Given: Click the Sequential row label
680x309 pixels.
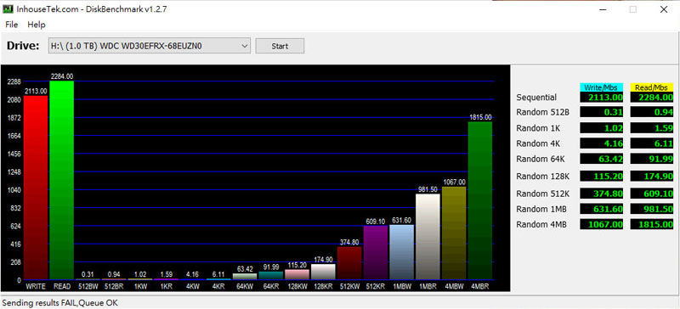Looking at the screenshot, I should (536, 98).
